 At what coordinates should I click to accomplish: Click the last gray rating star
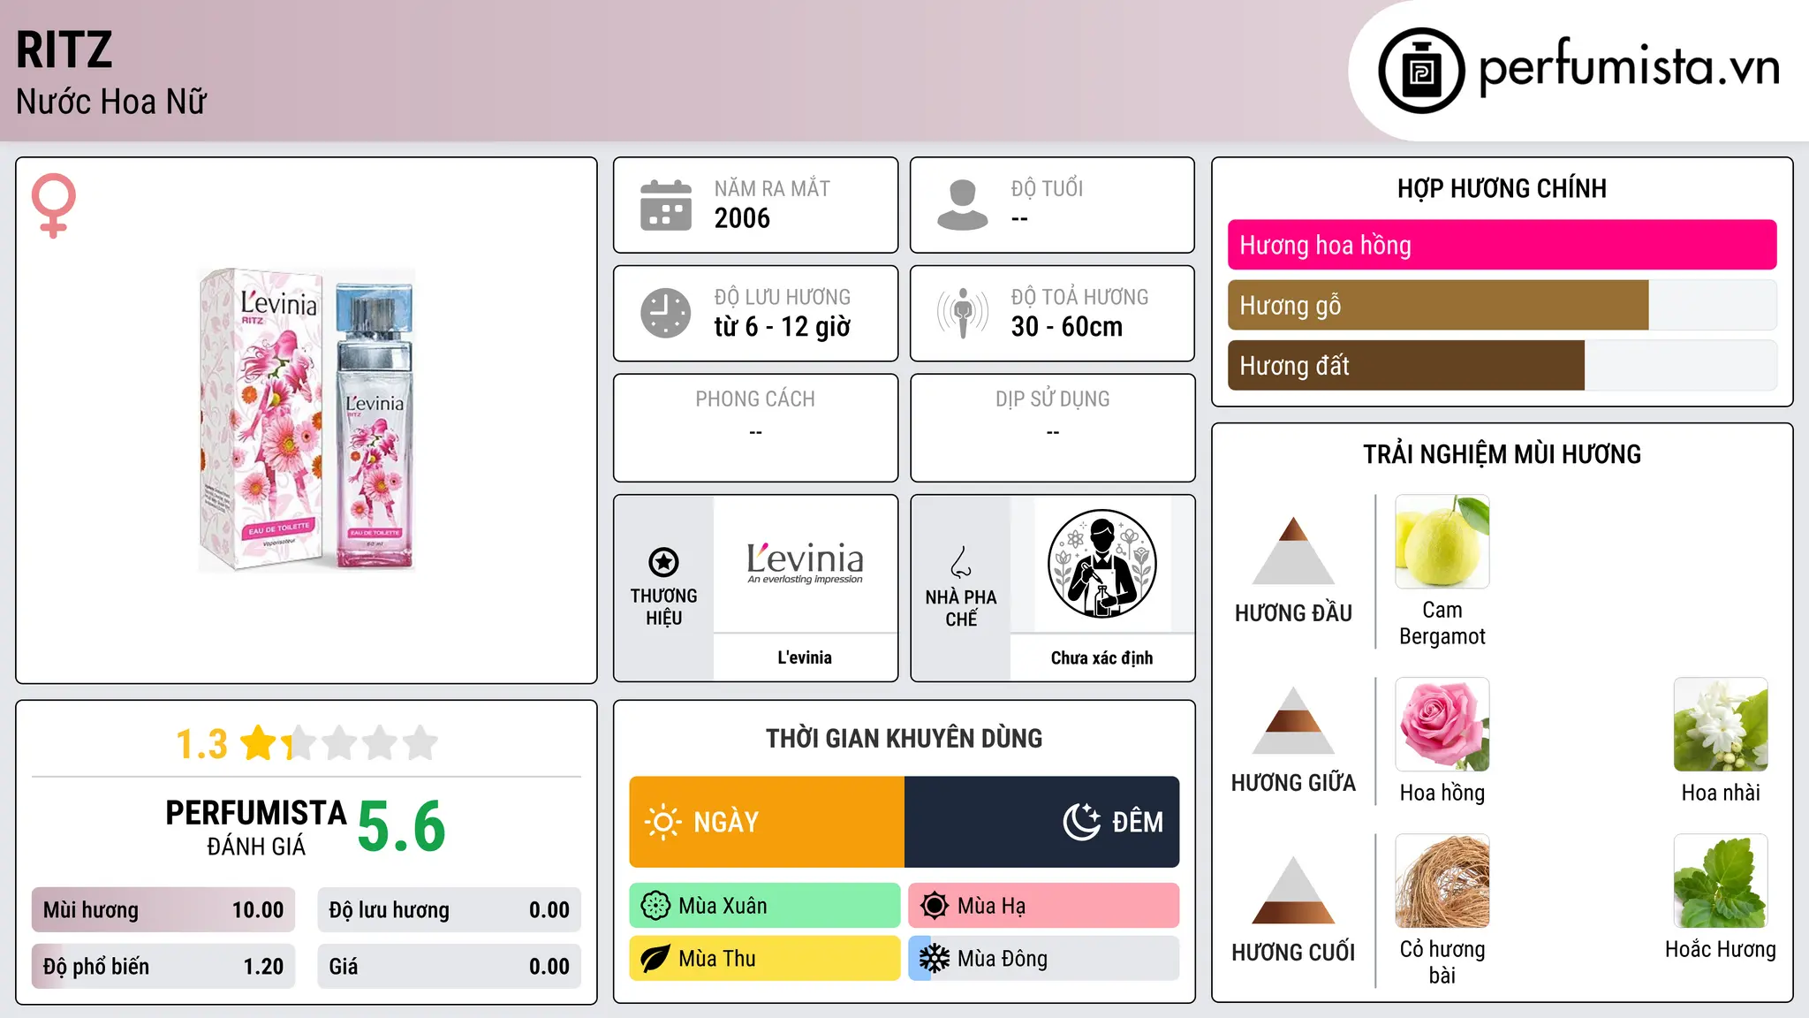coord(420,743)
